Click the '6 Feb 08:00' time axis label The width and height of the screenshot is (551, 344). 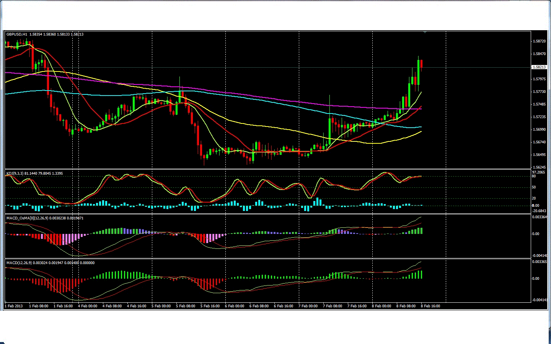pos(259,306)
